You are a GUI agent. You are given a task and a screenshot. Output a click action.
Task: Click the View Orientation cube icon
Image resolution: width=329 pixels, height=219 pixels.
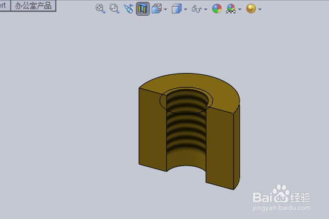coord(157,9)
